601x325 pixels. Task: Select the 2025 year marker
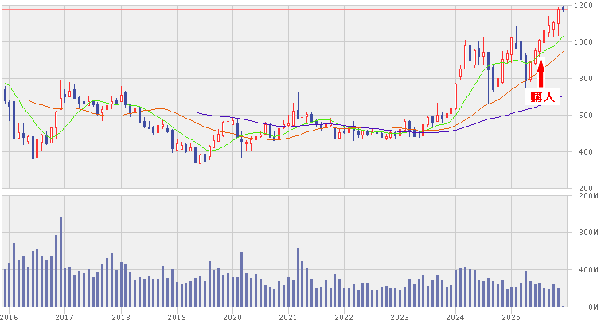[x=511, y=316]
